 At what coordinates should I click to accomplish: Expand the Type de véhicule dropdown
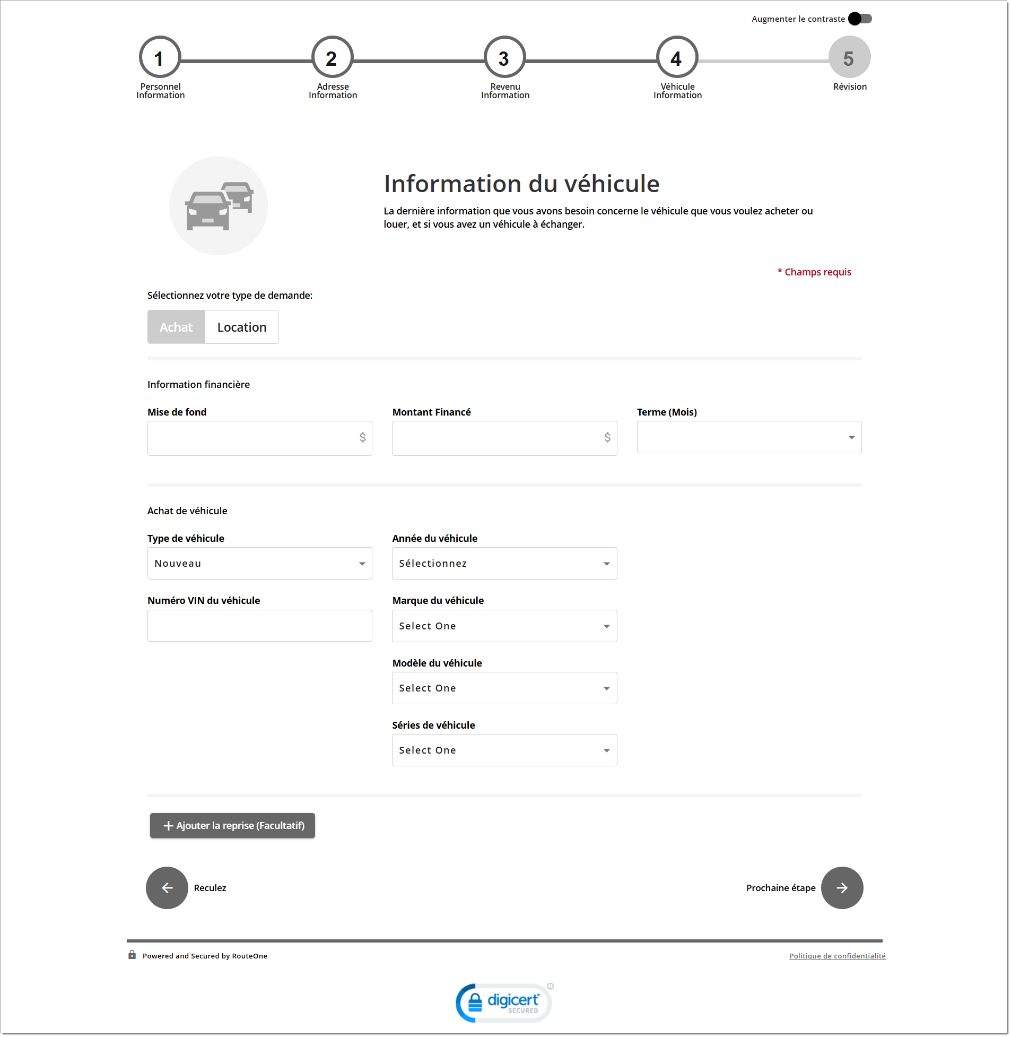click(x=260, y=564)
